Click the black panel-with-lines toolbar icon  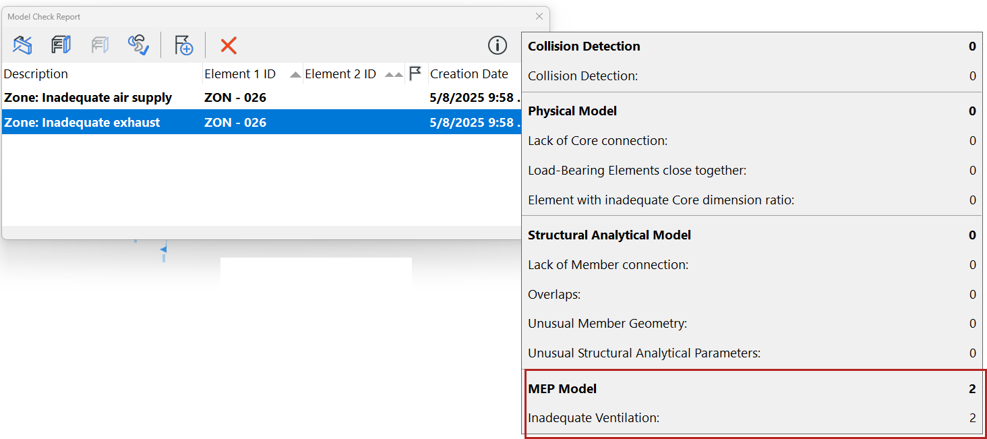[x=61, y=45]
